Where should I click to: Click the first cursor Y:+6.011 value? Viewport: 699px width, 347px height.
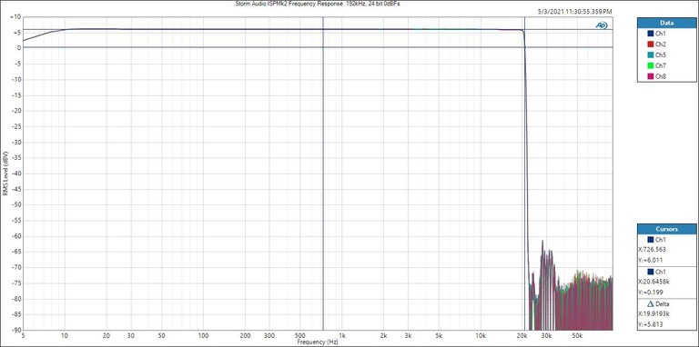[x=652, y=260]
